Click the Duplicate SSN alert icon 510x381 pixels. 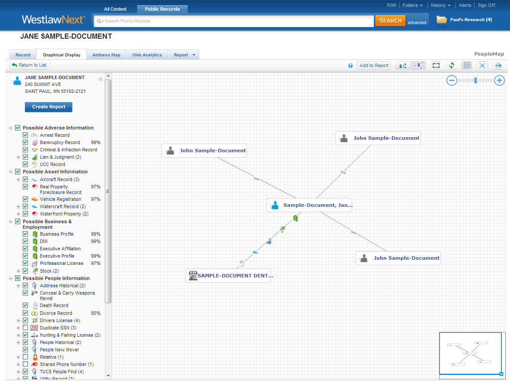coord(34,328)
